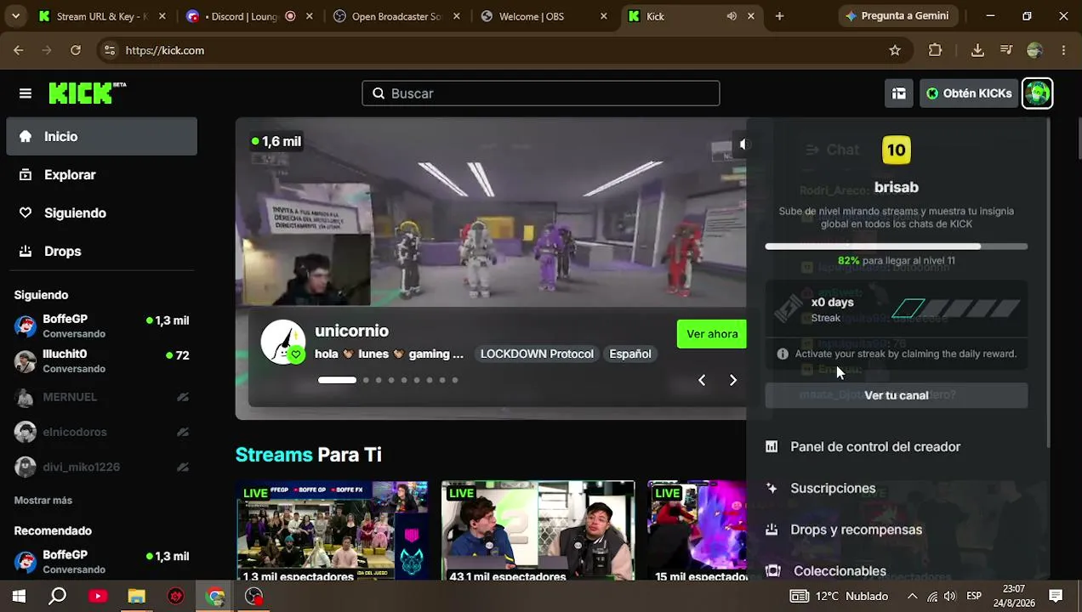Click the level 10 badge
Screen dimensions: 1082x612
897,150
